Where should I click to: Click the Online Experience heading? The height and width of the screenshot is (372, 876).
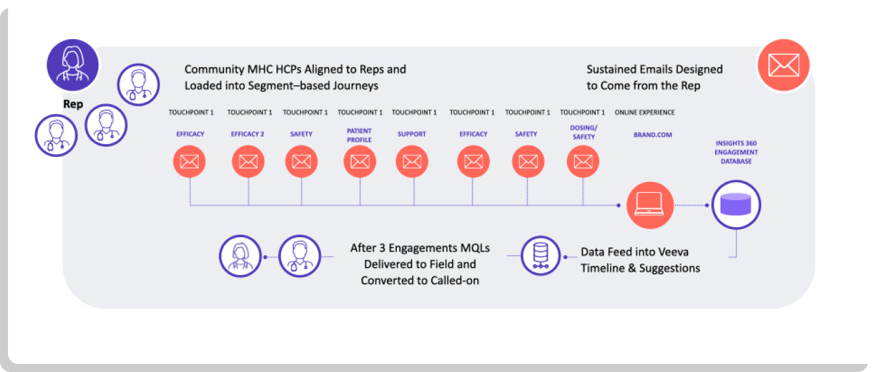tap(645, 112)
